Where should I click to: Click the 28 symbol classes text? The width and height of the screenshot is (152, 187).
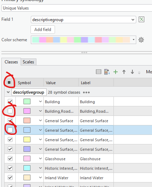point(64,92)
